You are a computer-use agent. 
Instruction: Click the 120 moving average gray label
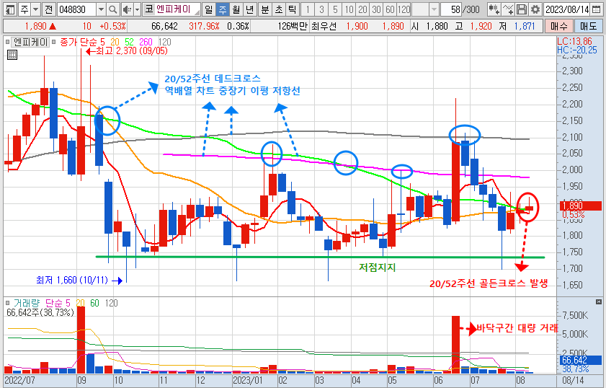point(164,42)
